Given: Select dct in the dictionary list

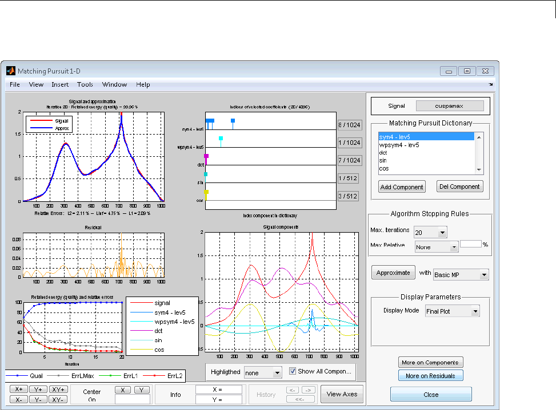Looking at the screenshot, I should (x=384, y=153).
